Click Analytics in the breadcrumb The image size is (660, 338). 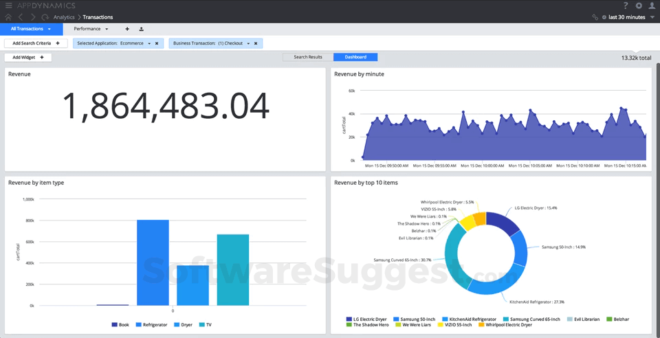[x=64, y=17]
